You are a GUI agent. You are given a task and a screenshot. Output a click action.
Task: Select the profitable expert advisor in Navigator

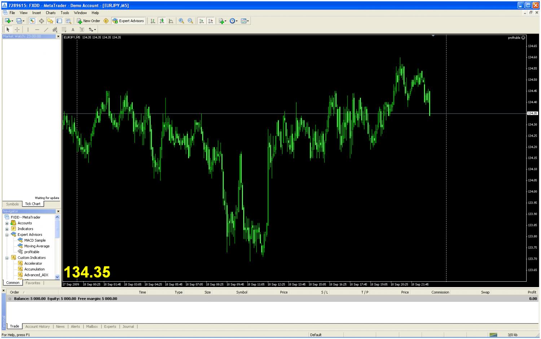(x=32, y=252)
